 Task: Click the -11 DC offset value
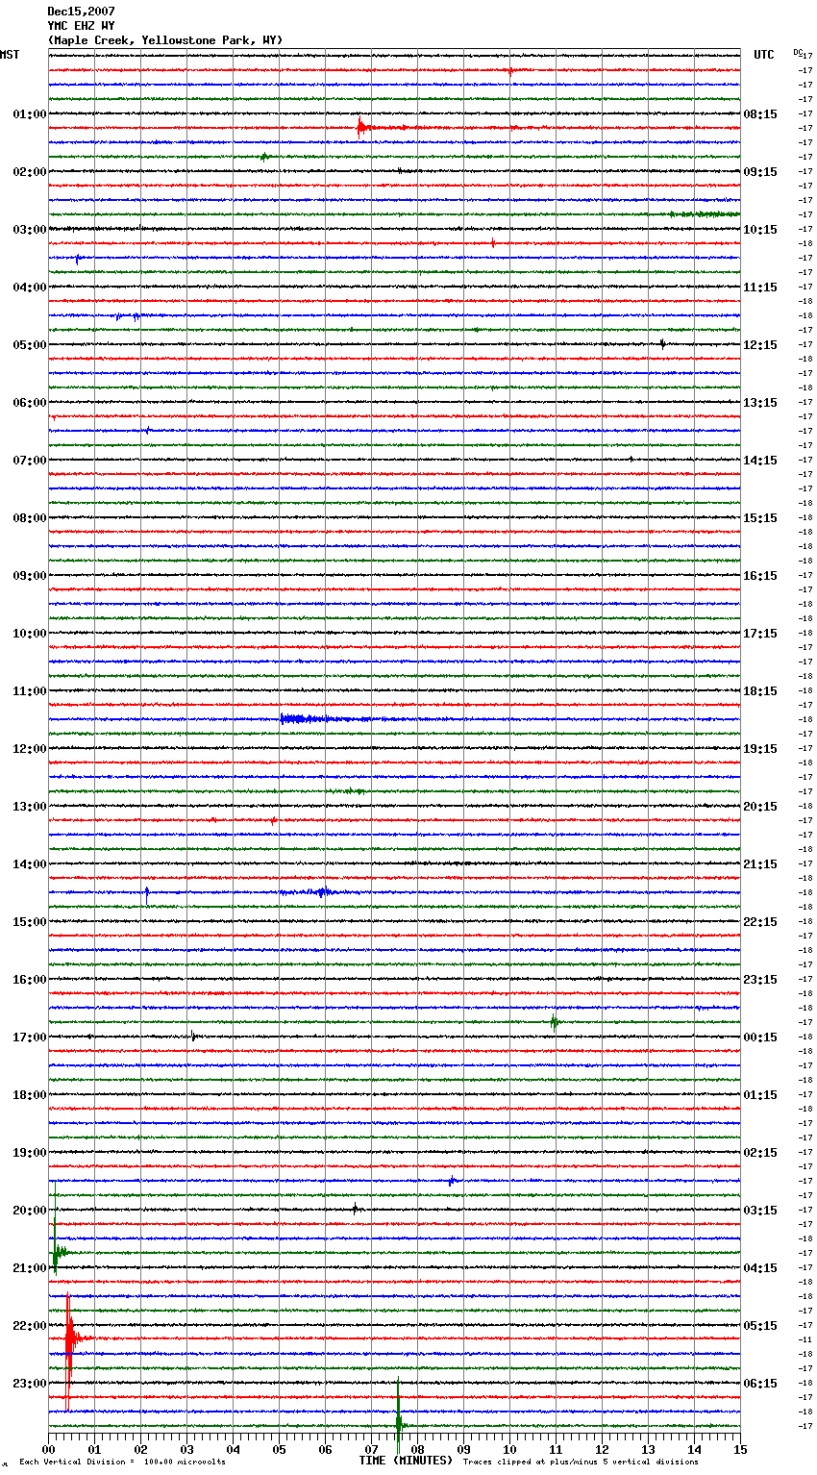point(805,1340)
